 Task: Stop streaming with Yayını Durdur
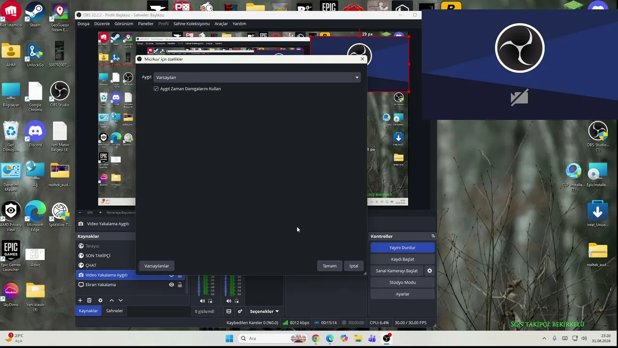pos(402,247)
